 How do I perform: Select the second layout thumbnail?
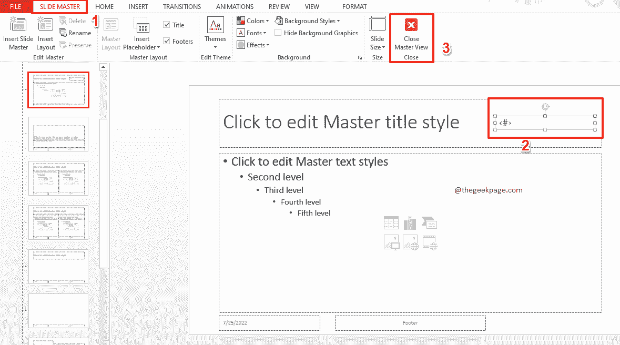click(58, 134)
